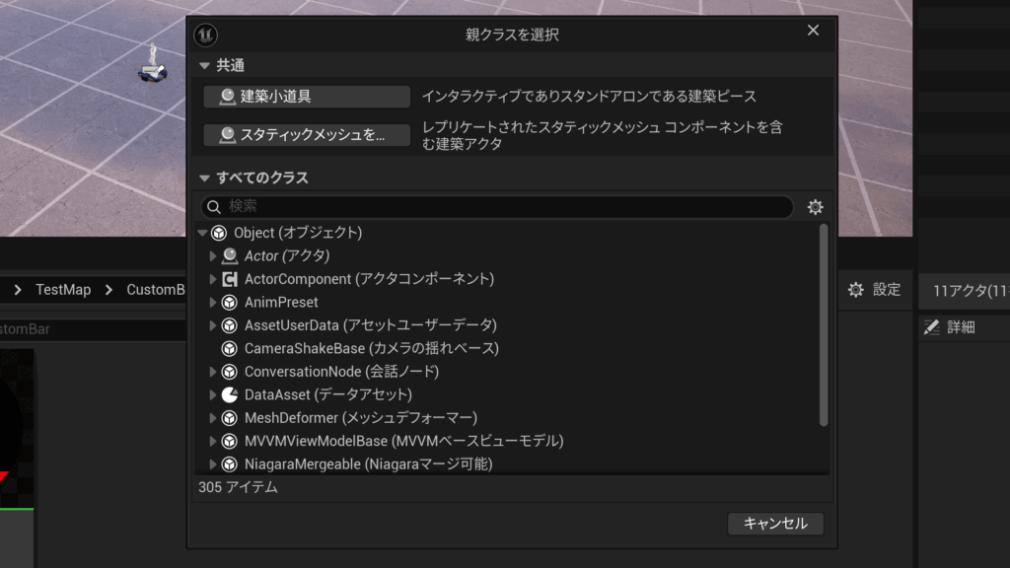Open class viewer settings gear icon
Screen dimensions: 1010x568
[x=815, y=207]
